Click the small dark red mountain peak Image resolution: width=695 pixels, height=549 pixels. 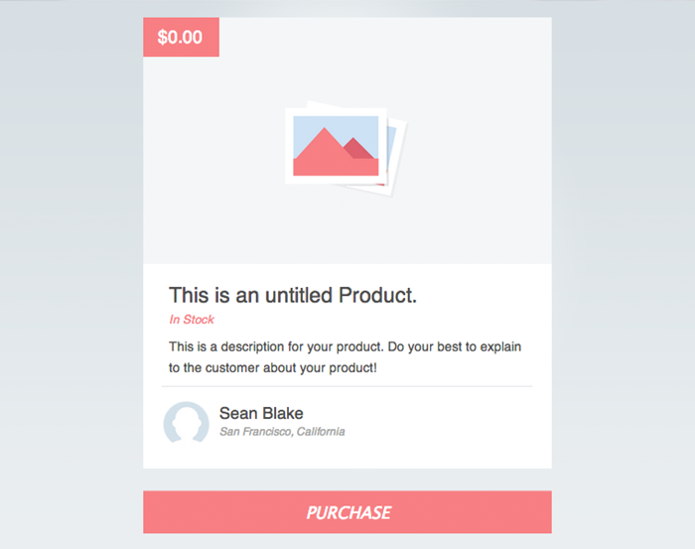[357, 149]
